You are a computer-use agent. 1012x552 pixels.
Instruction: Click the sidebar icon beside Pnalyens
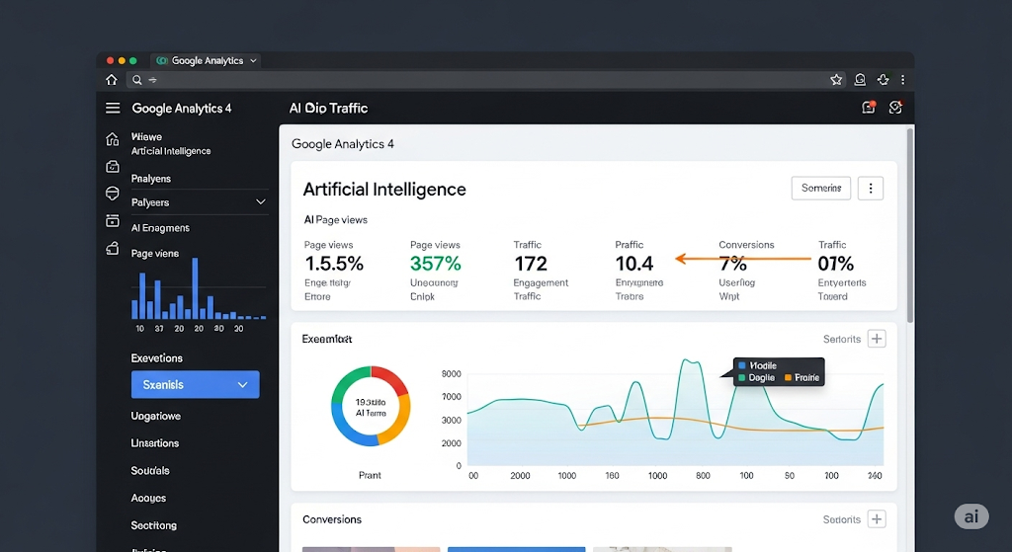(113, 166)
